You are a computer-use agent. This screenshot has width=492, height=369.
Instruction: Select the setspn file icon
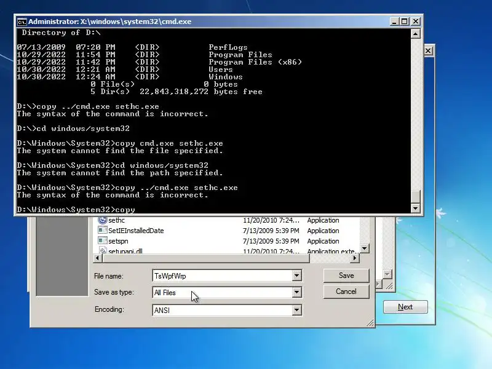[103, 240]
